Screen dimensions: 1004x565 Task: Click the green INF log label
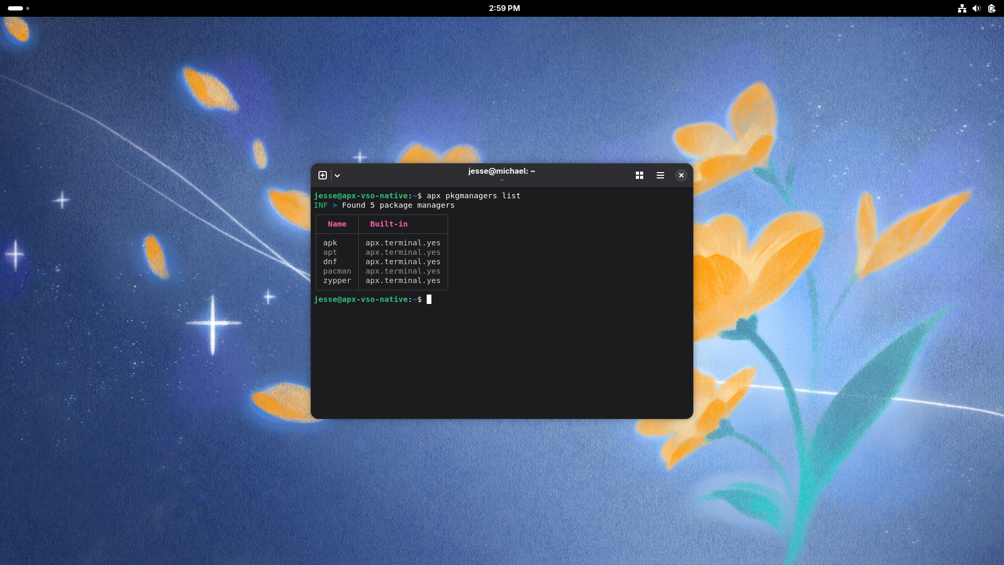(x=321, y=205)
